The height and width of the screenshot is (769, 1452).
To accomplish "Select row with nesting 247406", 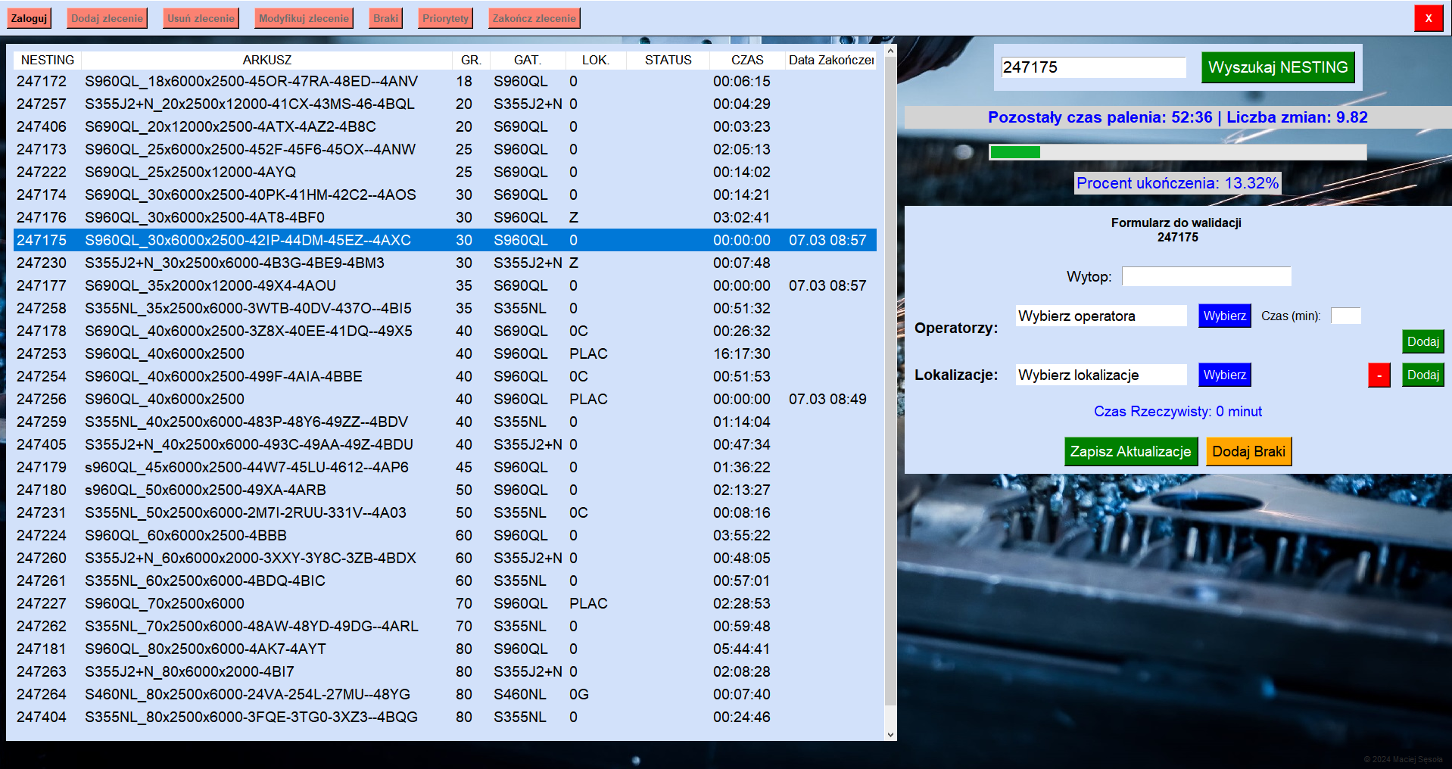I will click(x=445, y=126).
